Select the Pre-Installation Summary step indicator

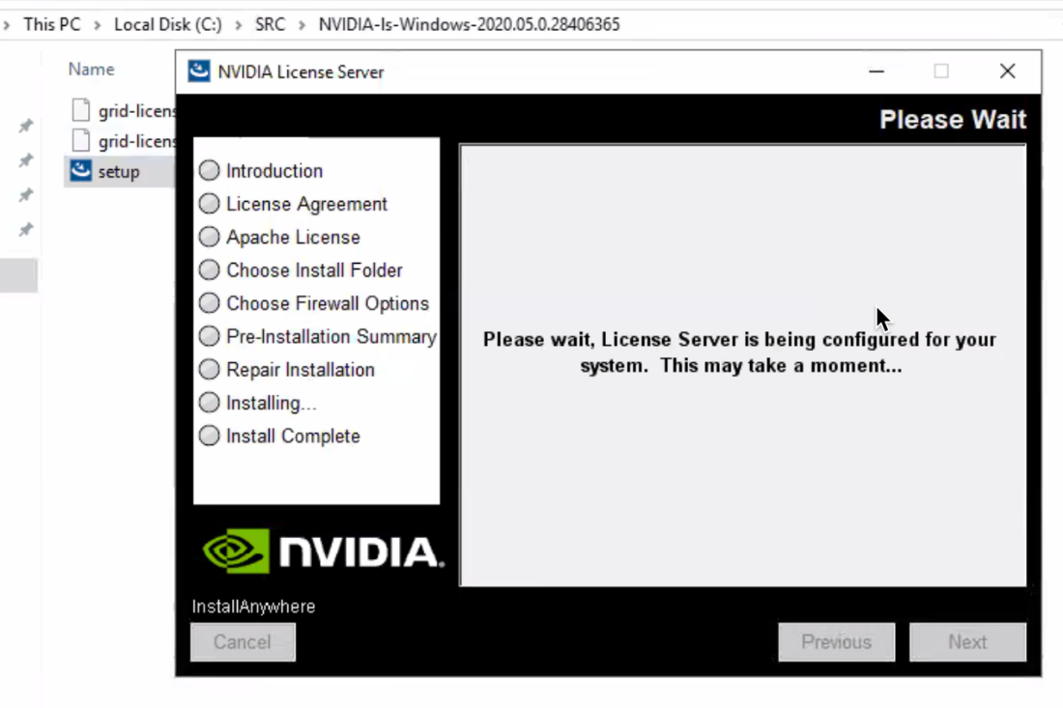coord(210,337)
